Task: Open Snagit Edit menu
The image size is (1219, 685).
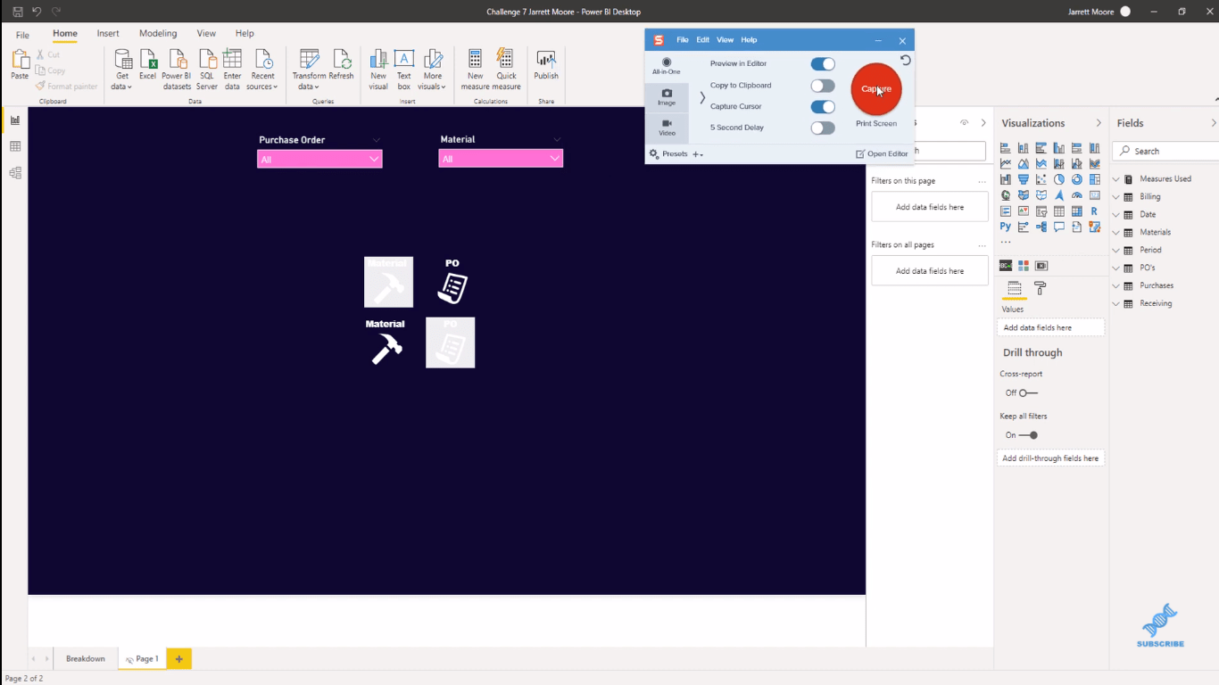Action: pos(703,40)
